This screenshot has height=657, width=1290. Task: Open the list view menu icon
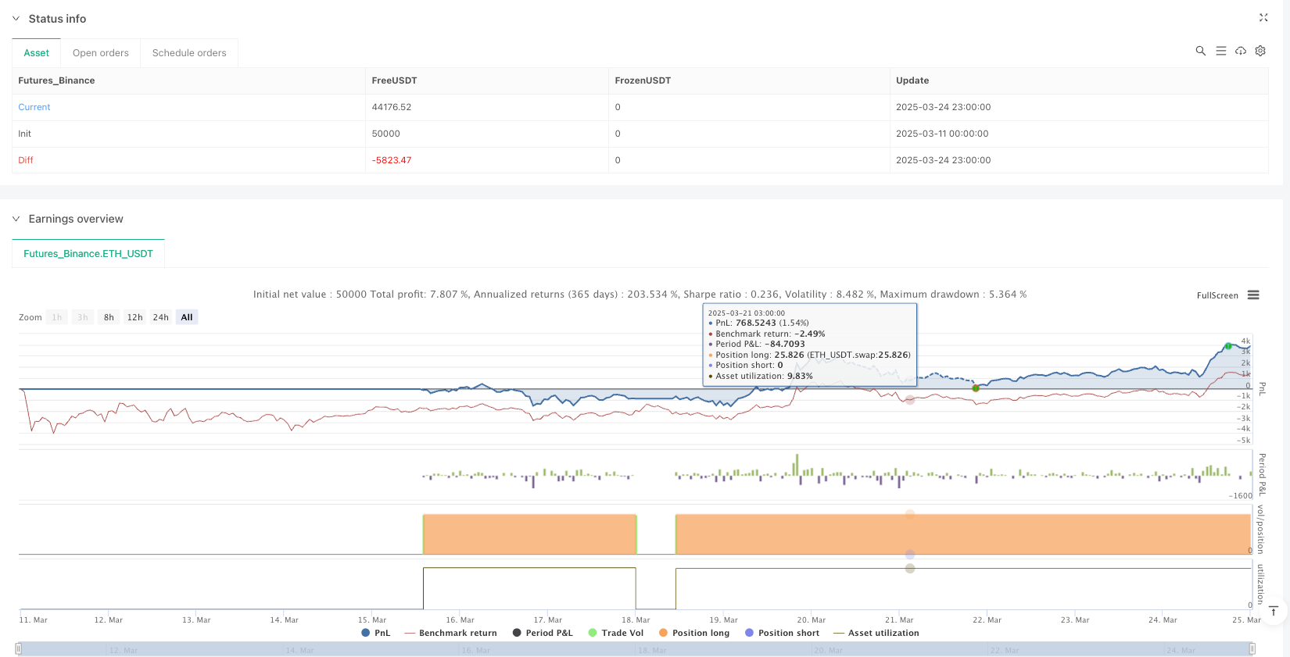[1220, 51]
